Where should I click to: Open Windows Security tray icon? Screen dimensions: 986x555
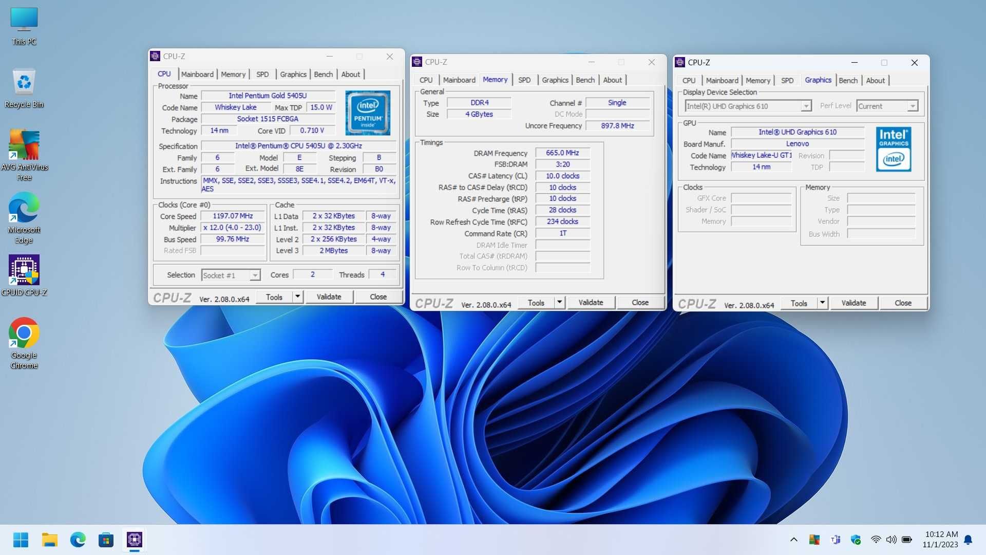pyautogui.click(x=856, y=540)
